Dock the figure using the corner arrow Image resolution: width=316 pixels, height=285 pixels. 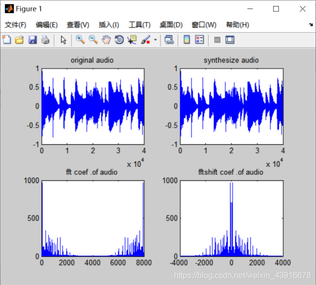click(x=311, y=25)
